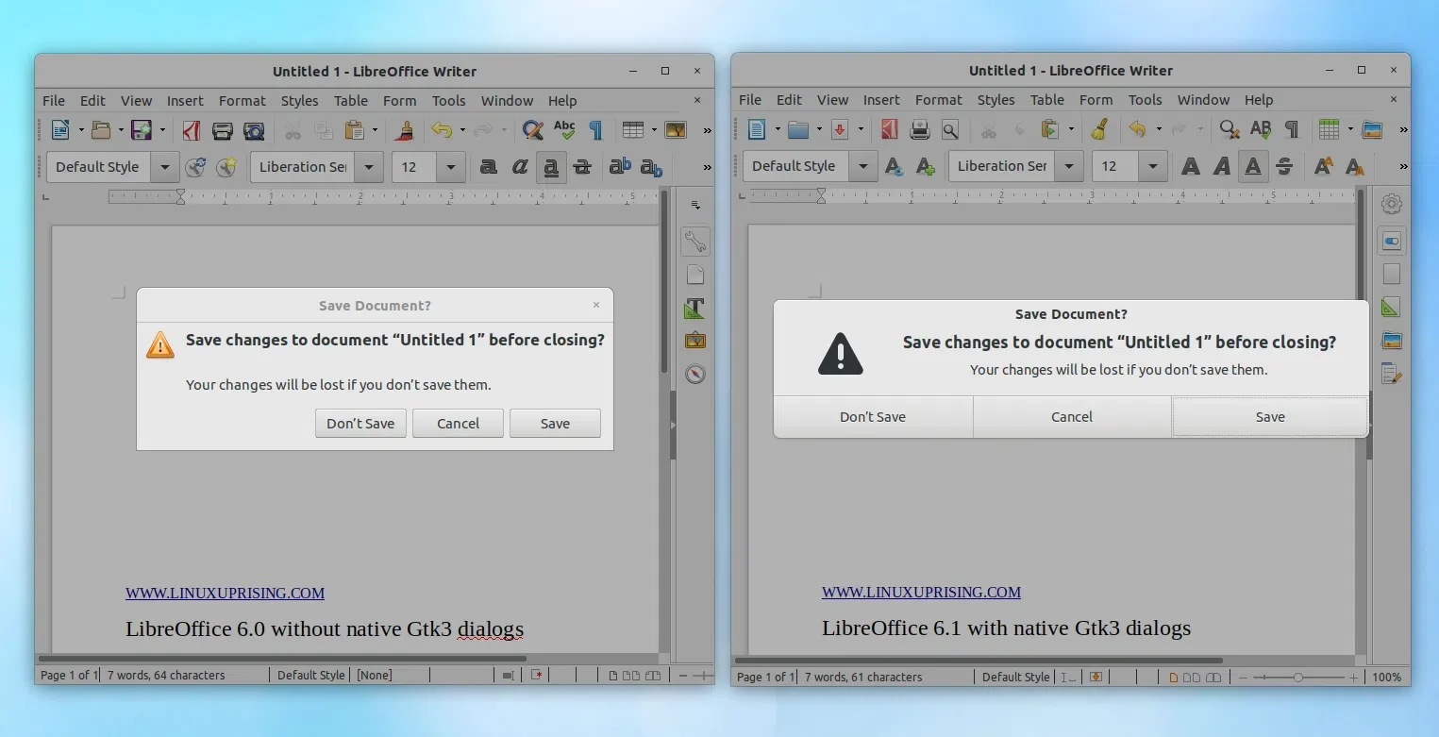Toggle Italic in right window
Screen dimensions: 1439x737
pos(1222,167)
